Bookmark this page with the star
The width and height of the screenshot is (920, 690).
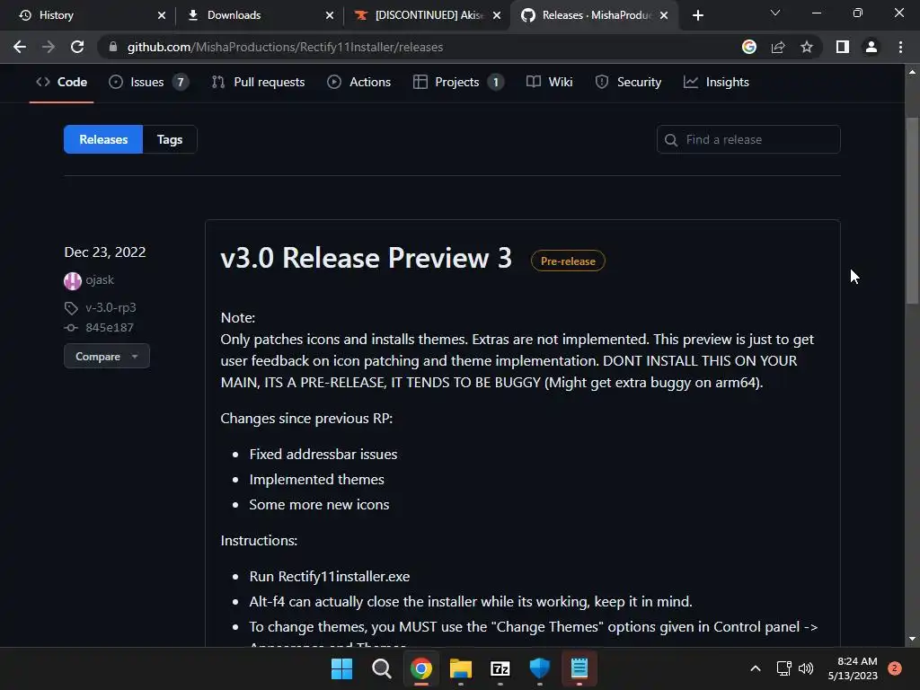(807, 47)
